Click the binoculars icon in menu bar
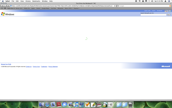The image size is (172, 108). pyautogui.click(x=143, y=1)
